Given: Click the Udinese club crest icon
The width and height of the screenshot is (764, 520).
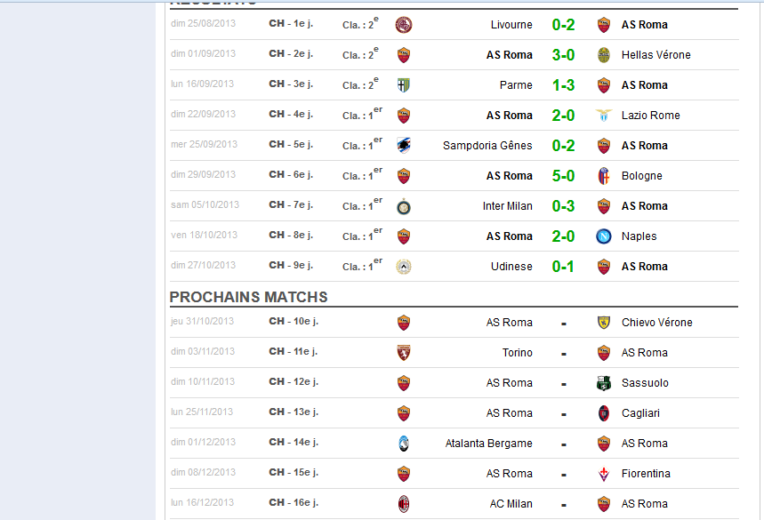Looking at the screenshot, I should point(404,267).
